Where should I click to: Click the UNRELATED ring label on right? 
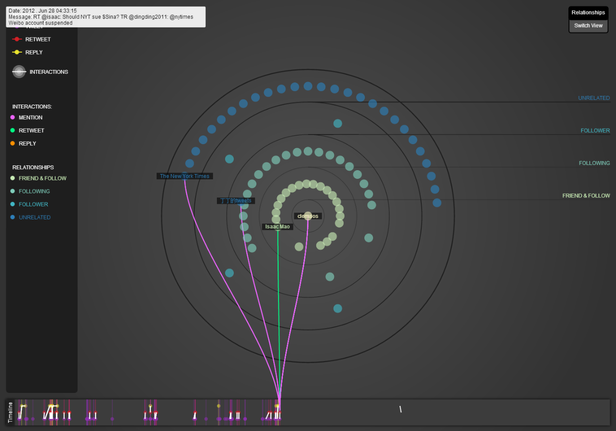[x=594, y=98]
